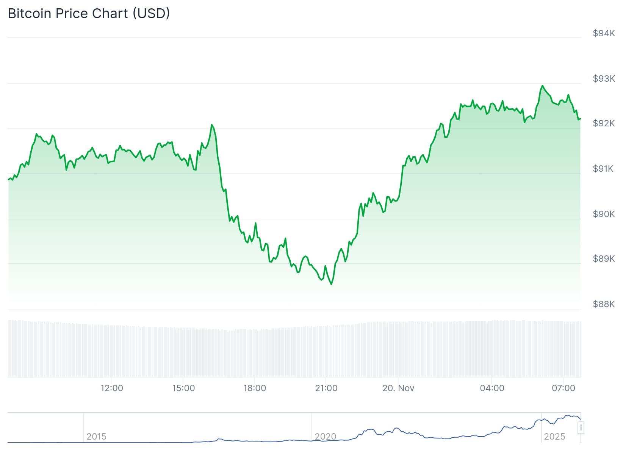Screen dimensions: 623x454
Task: Click the $93K y-axis label
Action: 604,79
